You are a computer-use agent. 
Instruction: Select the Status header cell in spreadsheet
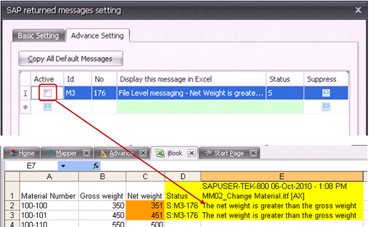pyautogui.click(x=183, y=191)
